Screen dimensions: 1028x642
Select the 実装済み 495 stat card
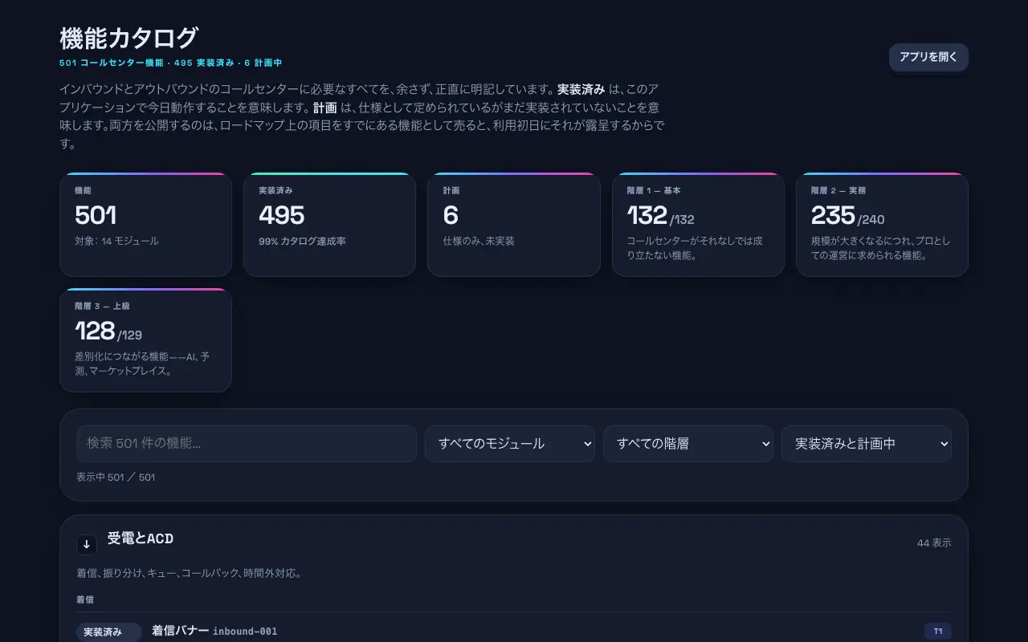click(x=329, y=225)
